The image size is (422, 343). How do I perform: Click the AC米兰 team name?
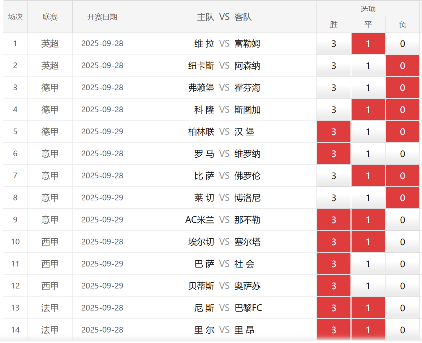pyautogui.click(x=200, y=220)
